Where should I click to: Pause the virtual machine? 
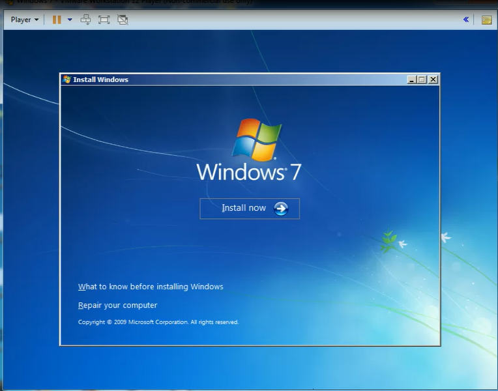tap(57, 20)
